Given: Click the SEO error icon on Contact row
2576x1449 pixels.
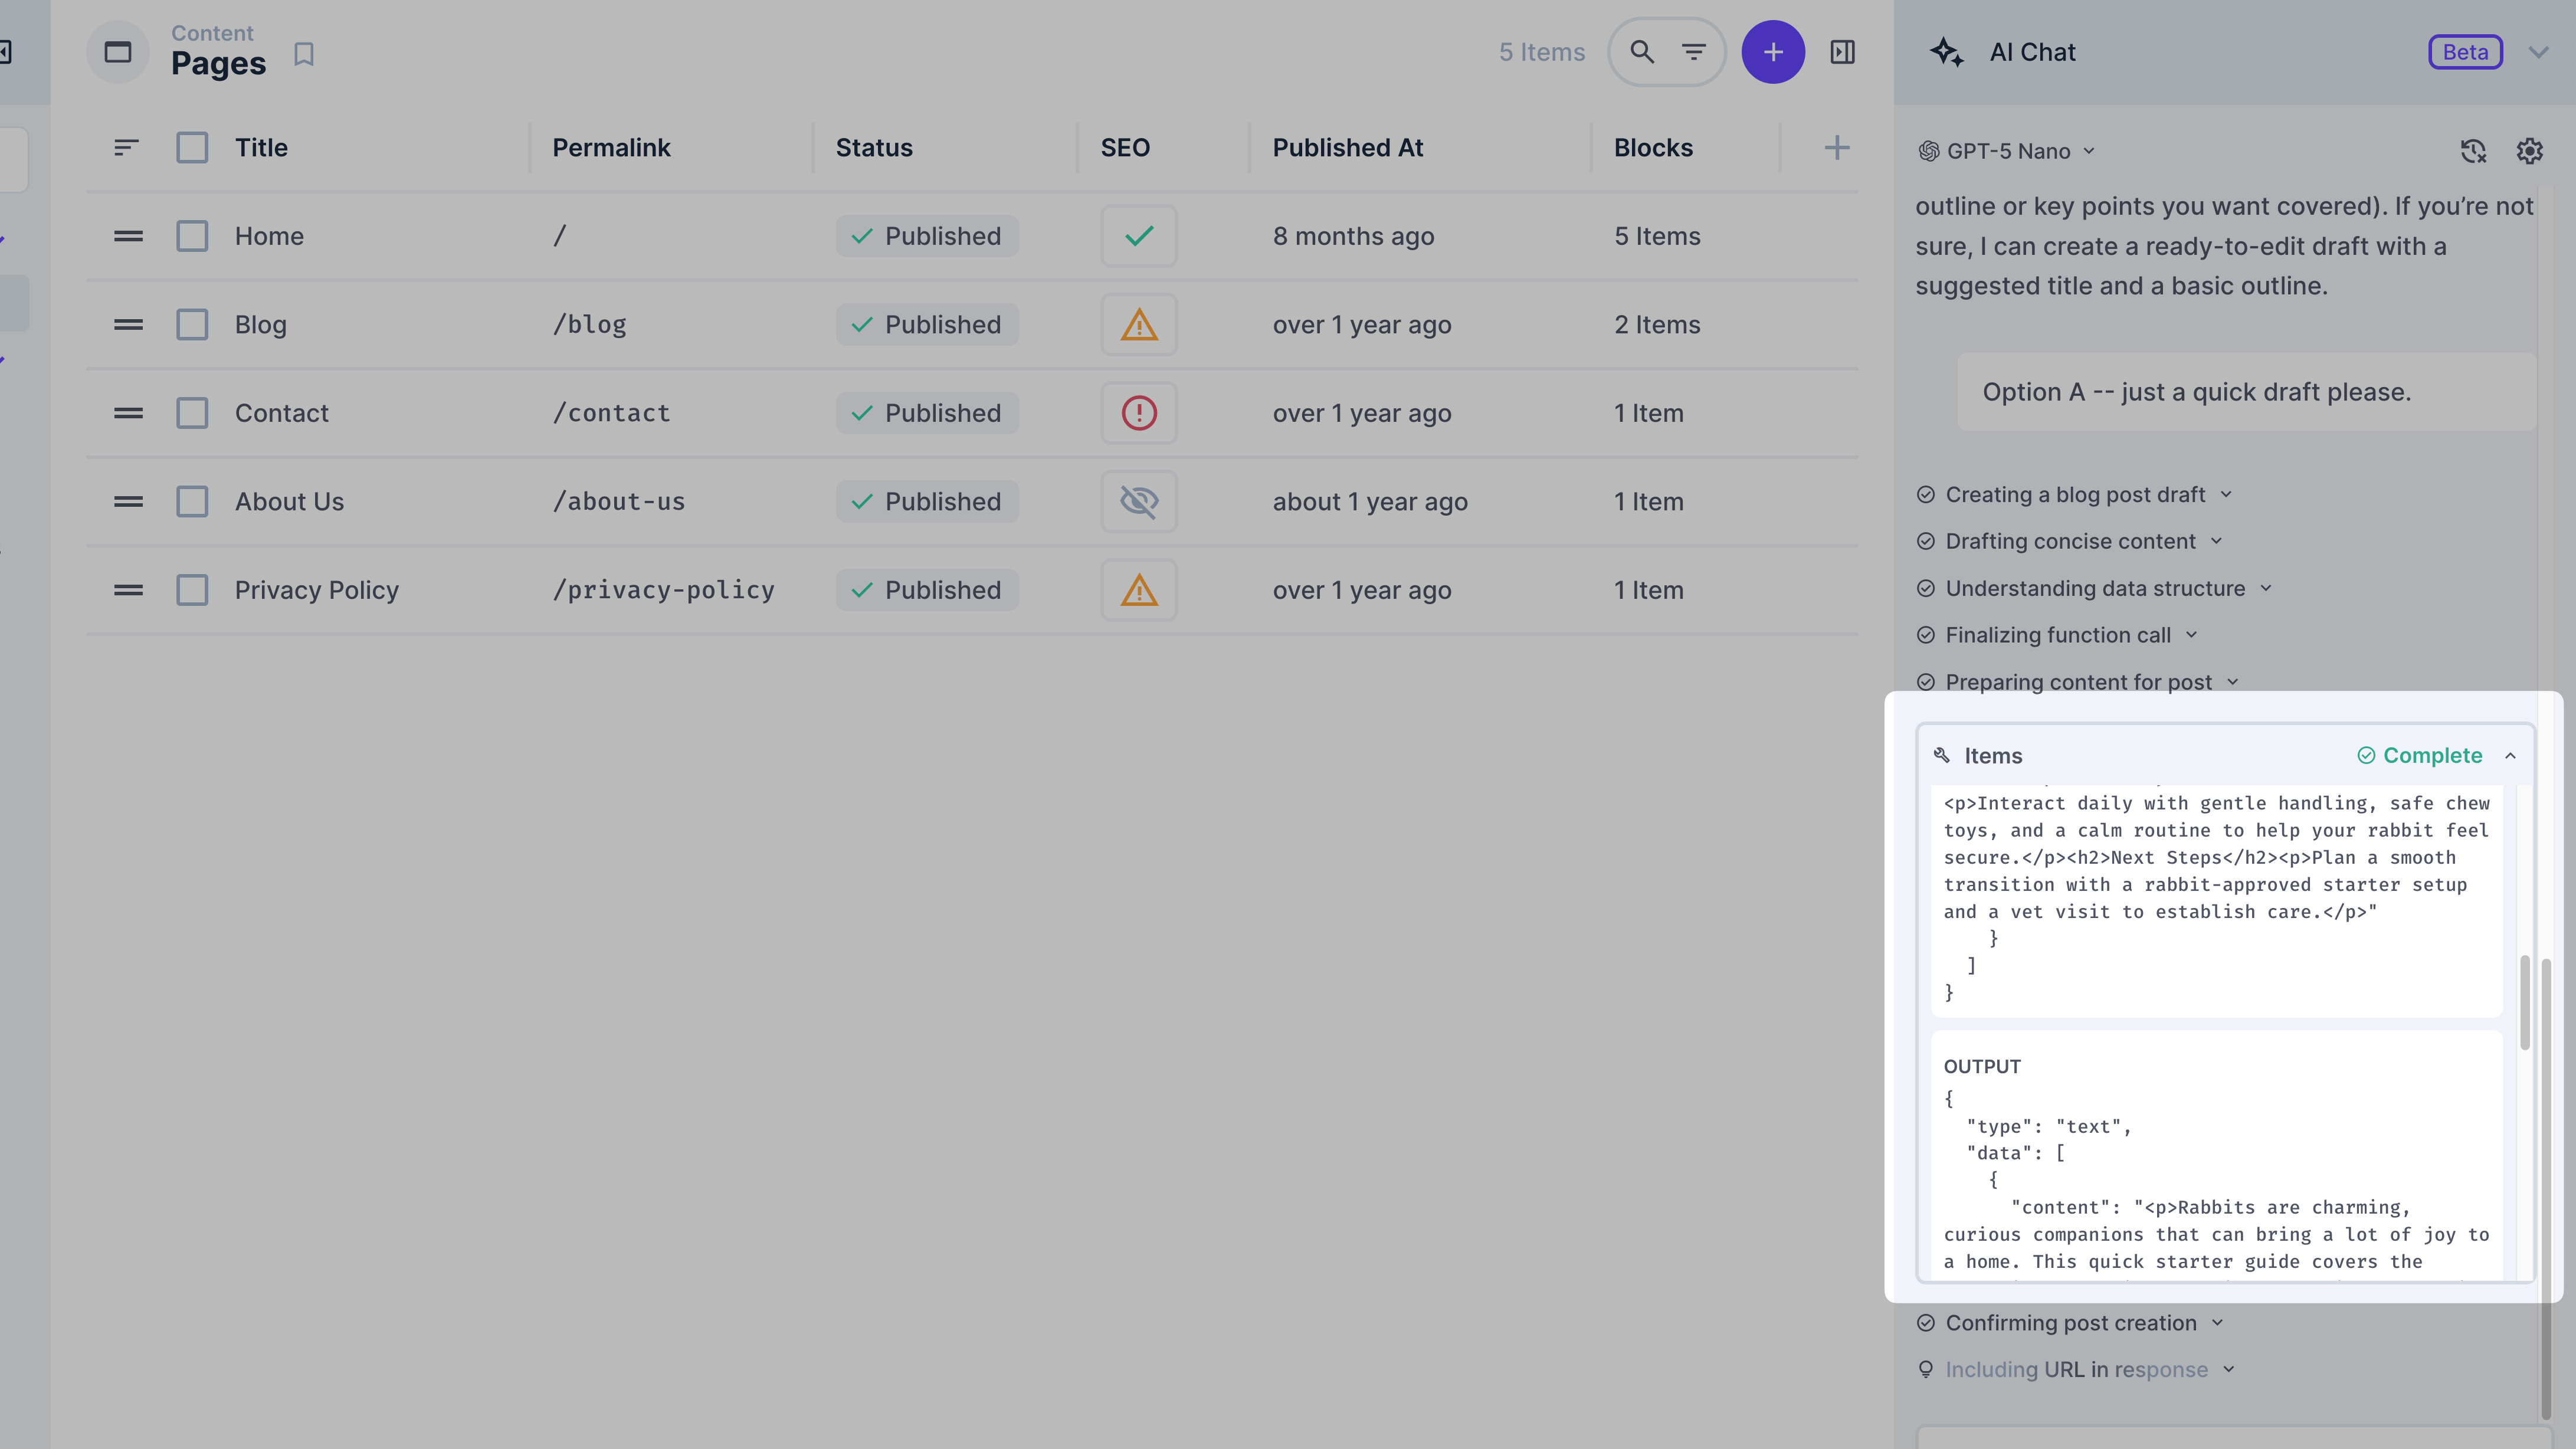Looking at the screenshot, I should point(1138,412).
